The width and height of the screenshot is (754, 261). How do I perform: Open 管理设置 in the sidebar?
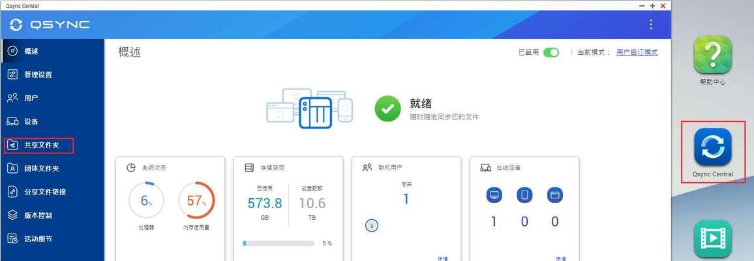52,74
